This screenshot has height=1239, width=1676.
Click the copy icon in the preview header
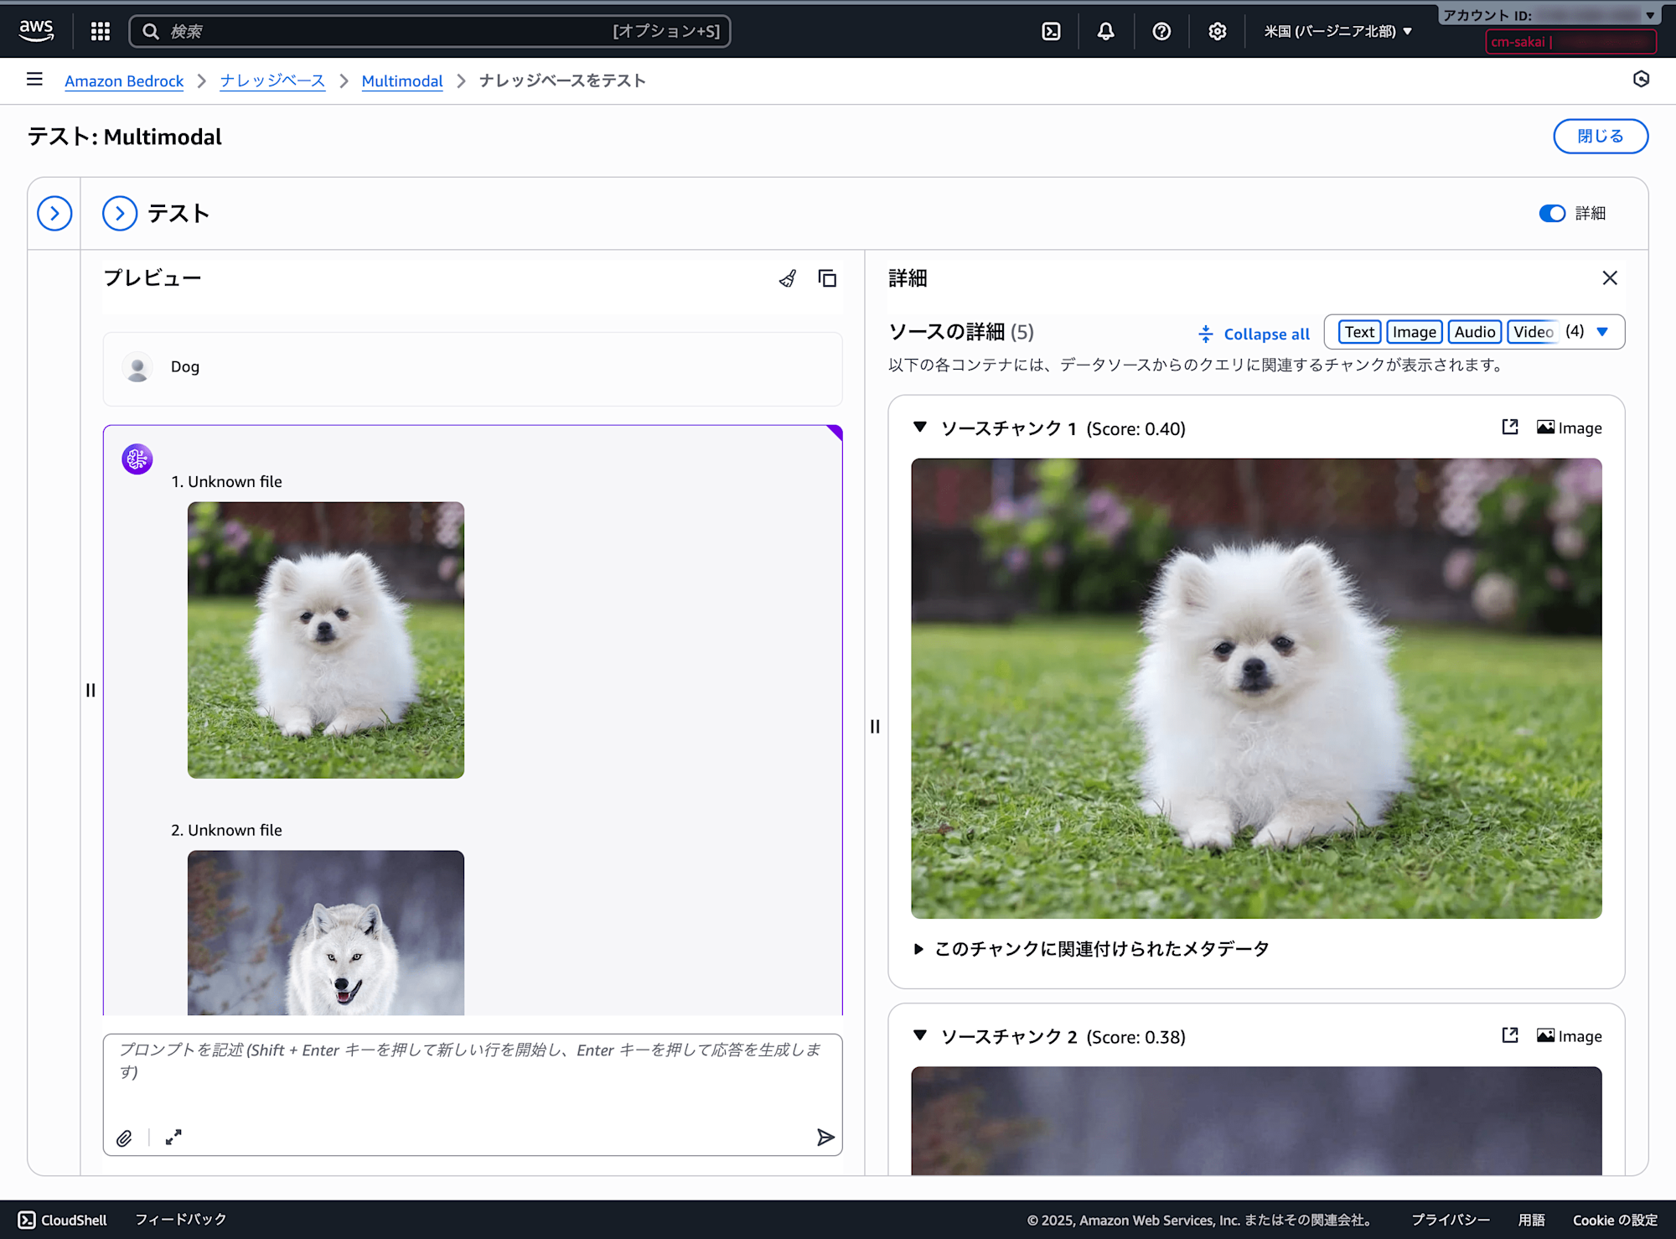(x=827, y=278)
